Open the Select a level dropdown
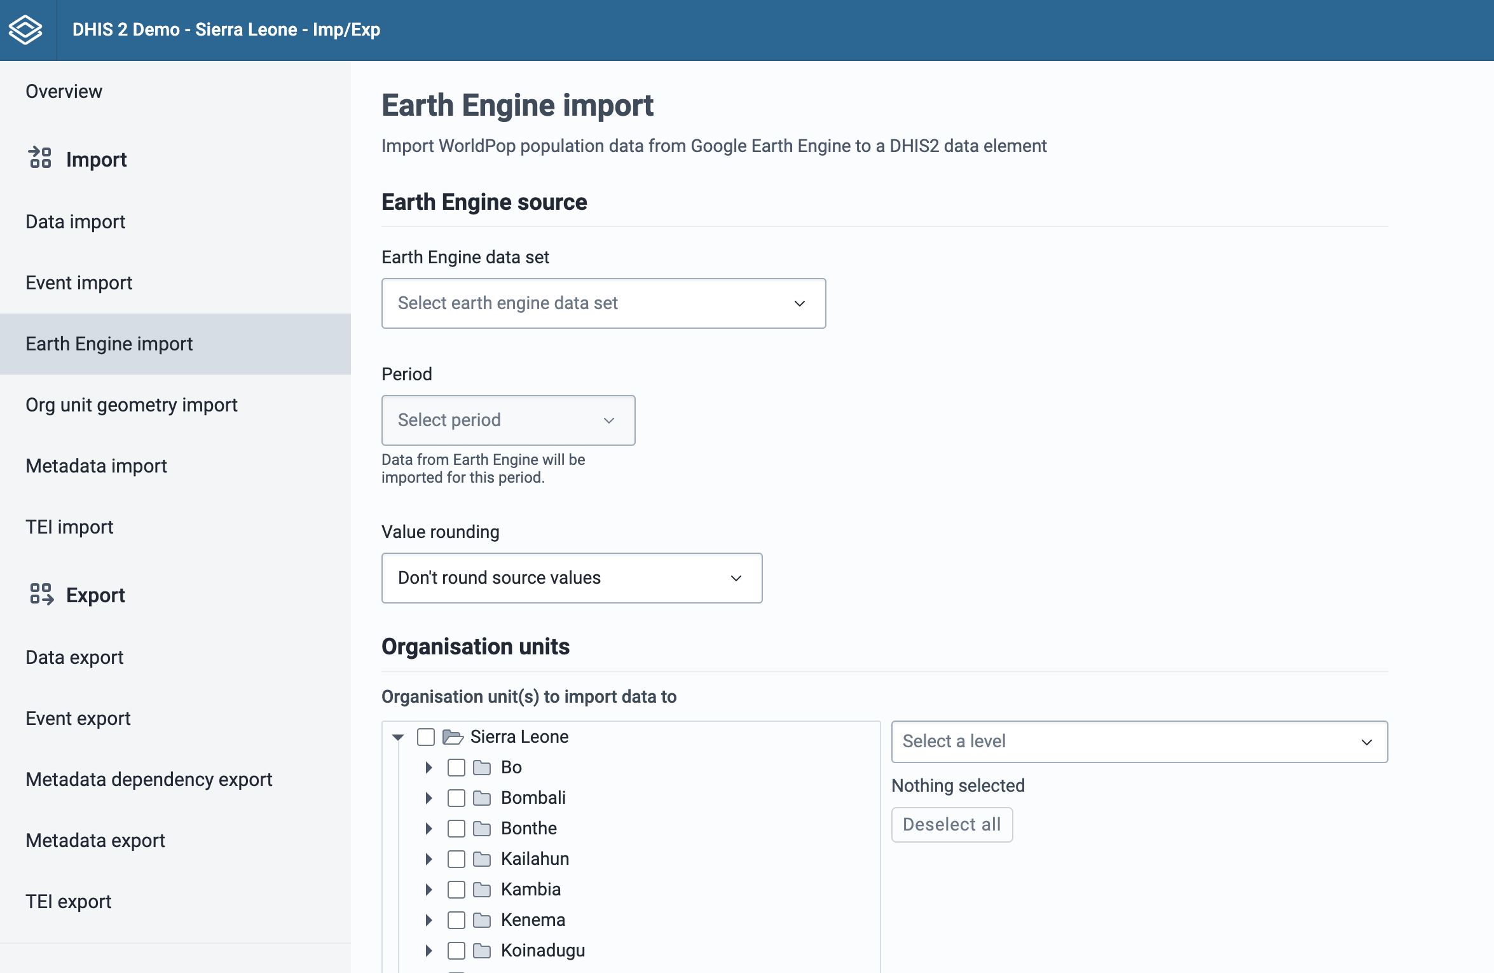 point(1139,742)
